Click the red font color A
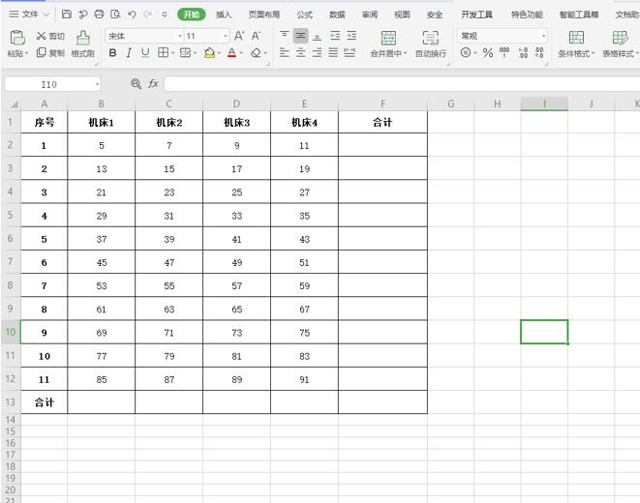 (x=231, y=52)
